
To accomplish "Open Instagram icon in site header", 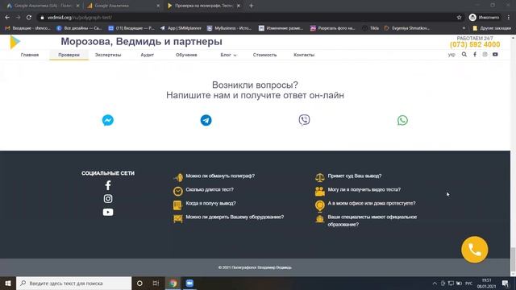I will click(x=485, y=55).
